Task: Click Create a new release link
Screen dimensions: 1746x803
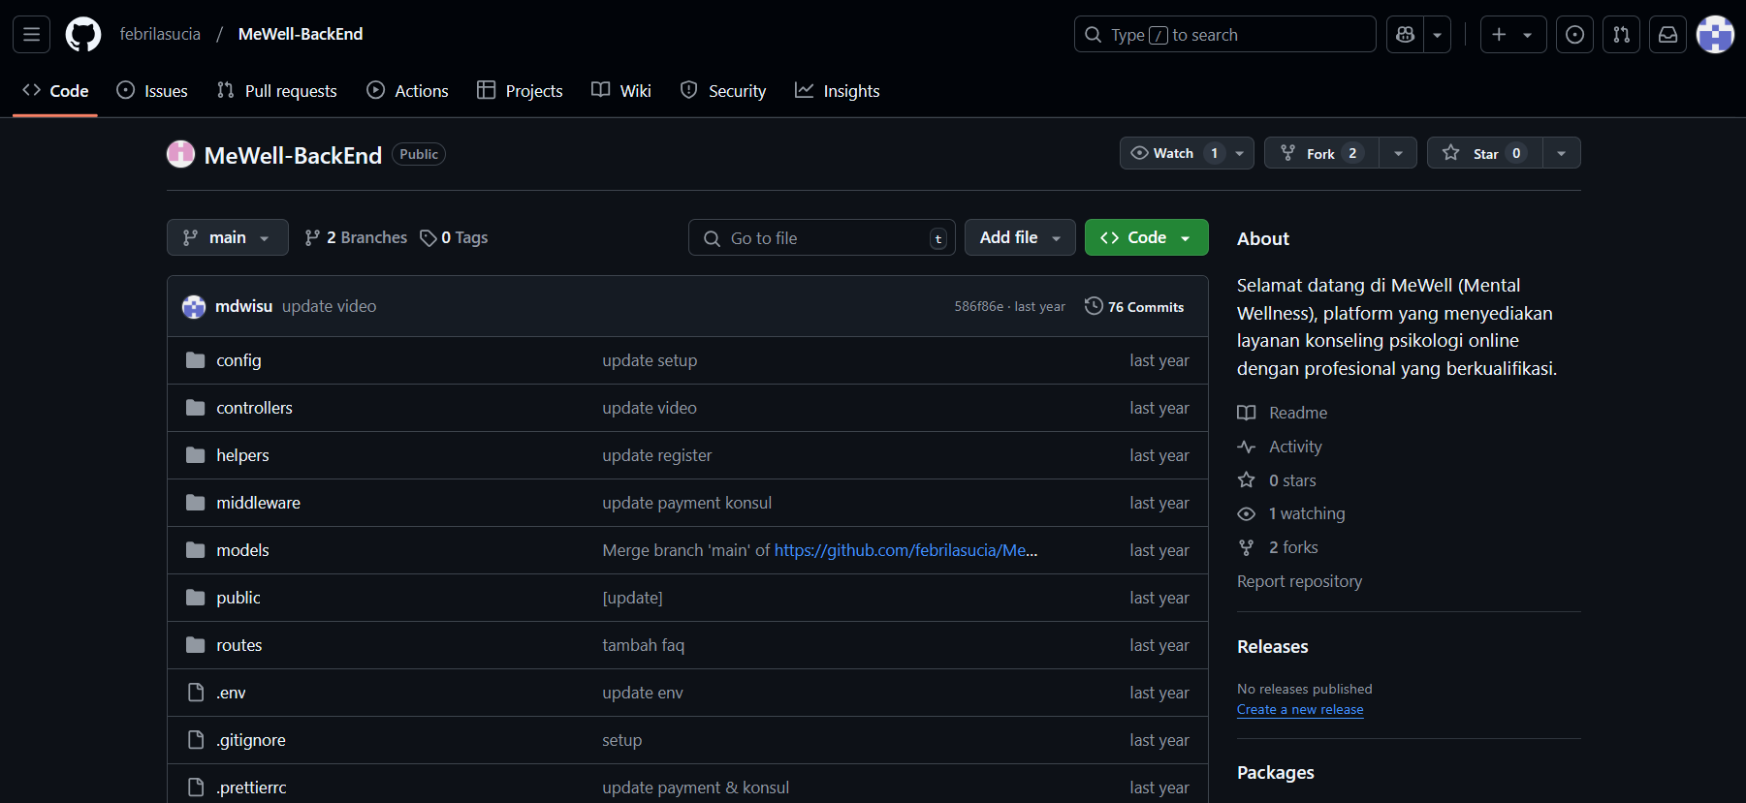Action: point(1300,709)
